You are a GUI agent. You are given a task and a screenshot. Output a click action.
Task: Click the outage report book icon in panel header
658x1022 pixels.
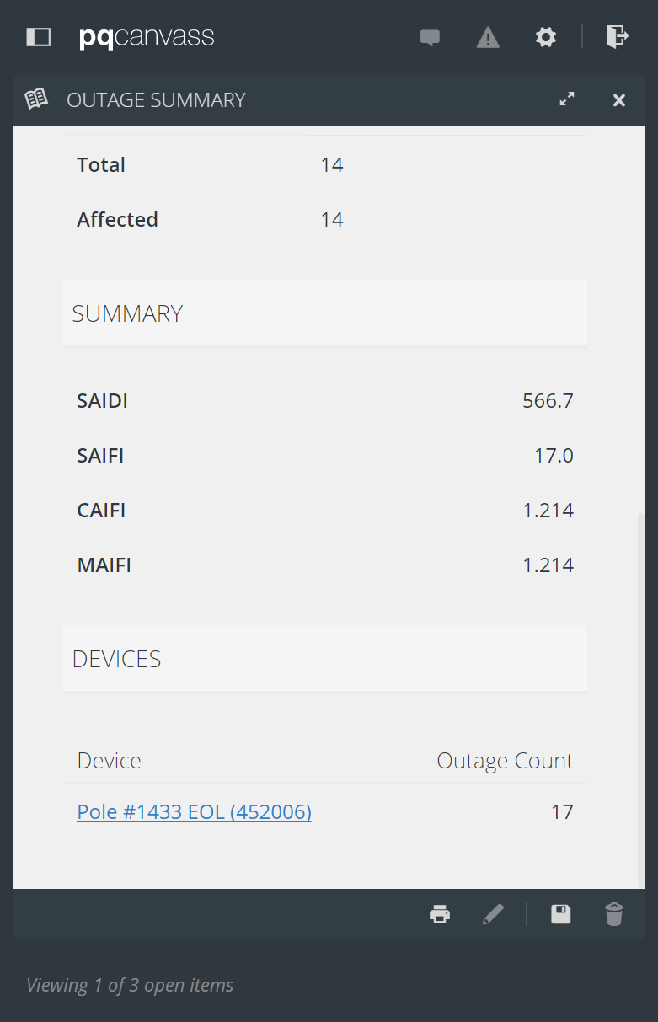pos(36,99)
